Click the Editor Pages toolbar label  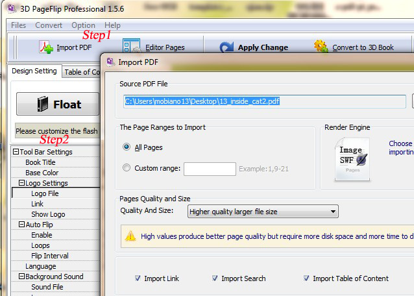[x=165, y=47]
